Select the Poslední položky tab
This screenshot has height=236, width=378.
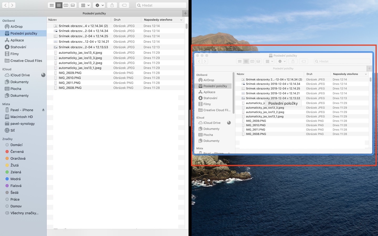(91, 13)
